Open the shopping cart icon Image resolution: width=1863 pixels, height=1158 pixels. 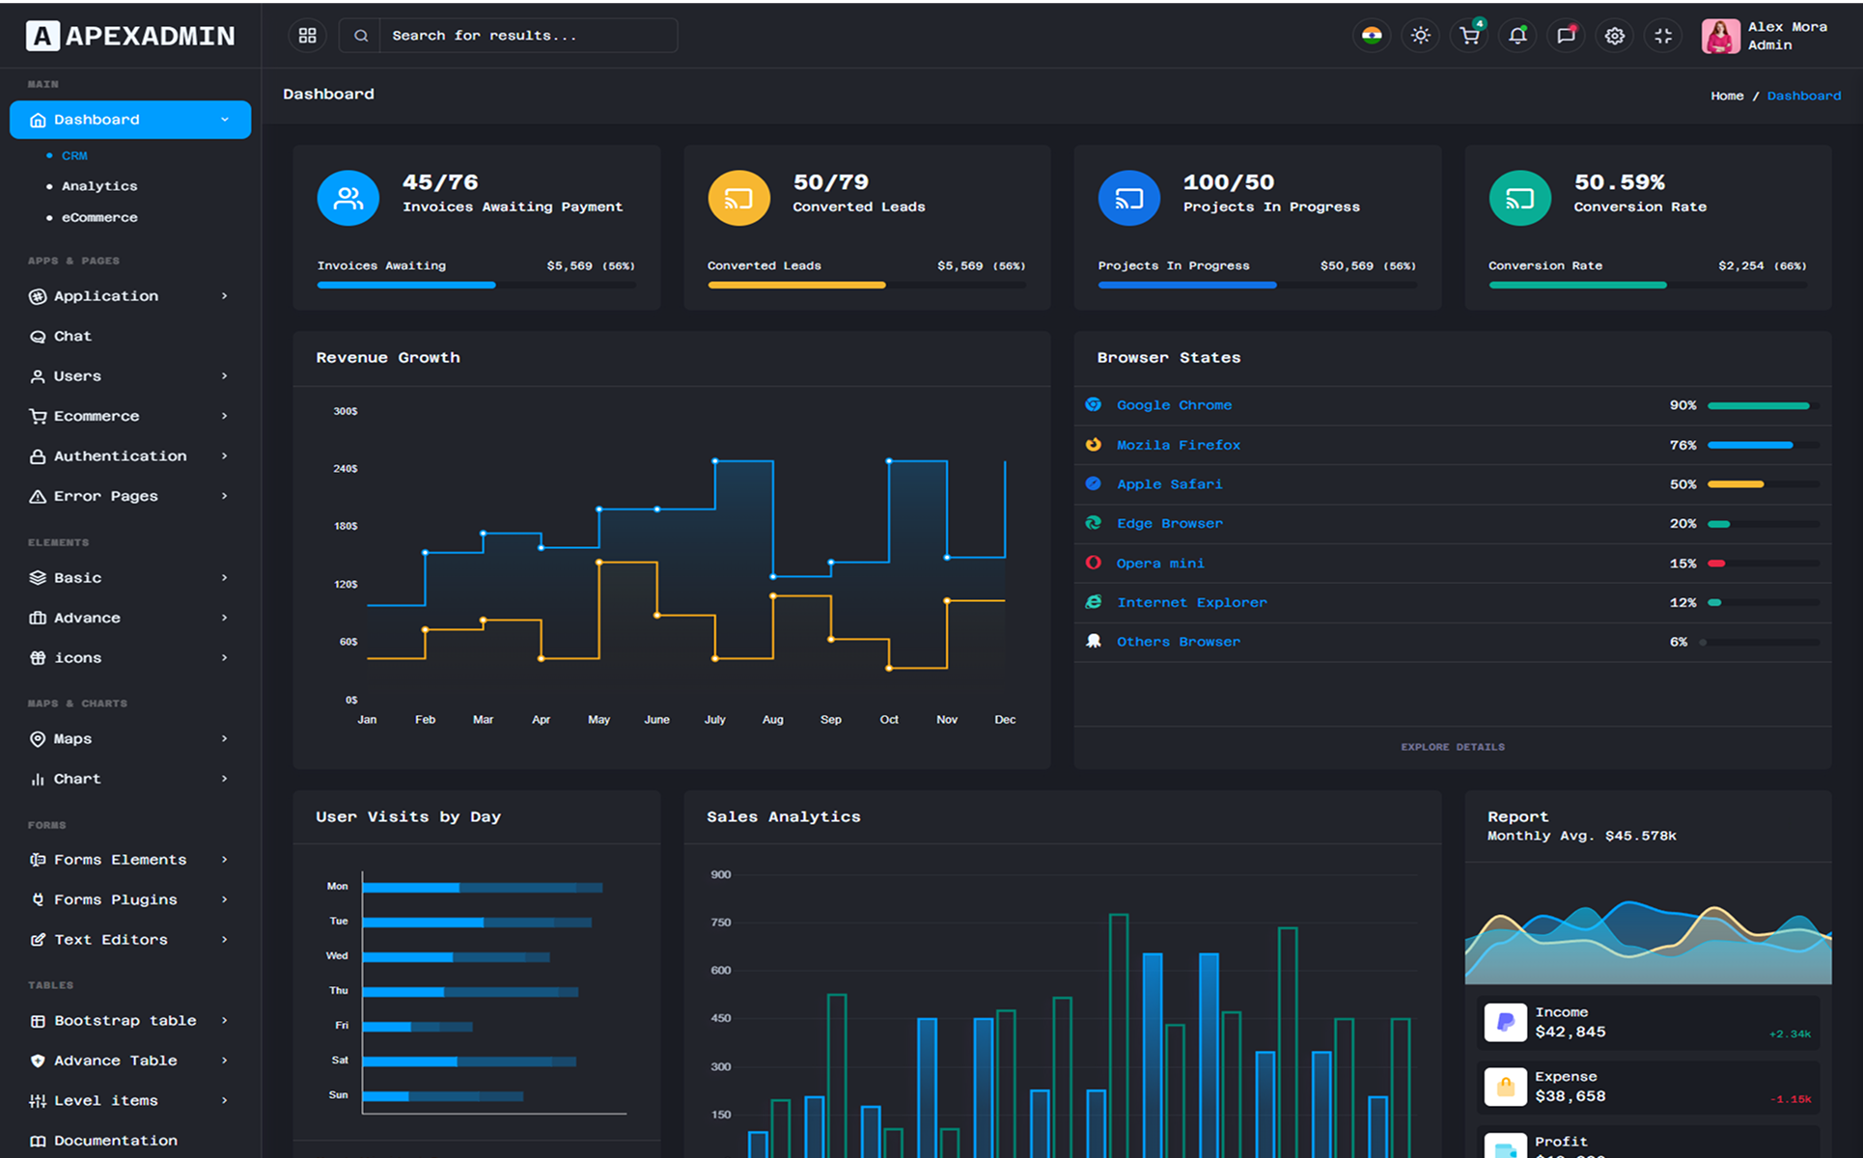(1469, 36)
